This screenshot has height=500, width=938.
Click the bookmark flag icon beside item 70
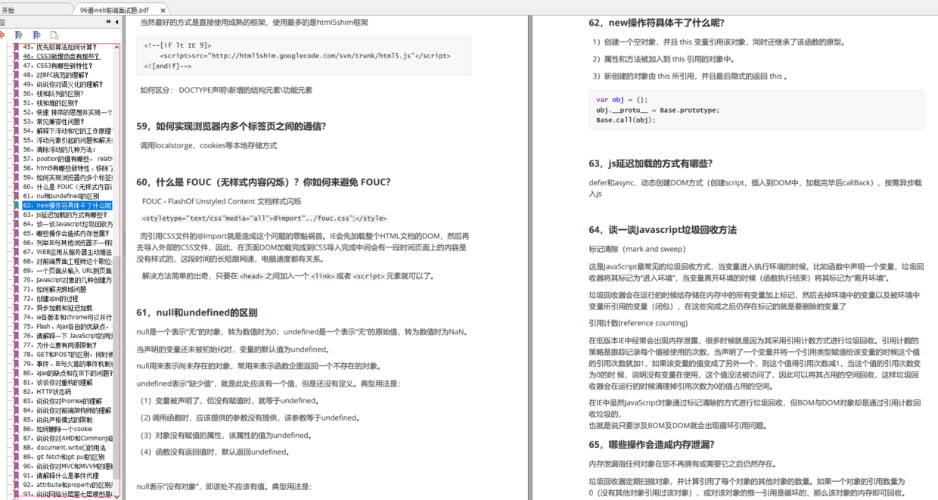(17, 280)
